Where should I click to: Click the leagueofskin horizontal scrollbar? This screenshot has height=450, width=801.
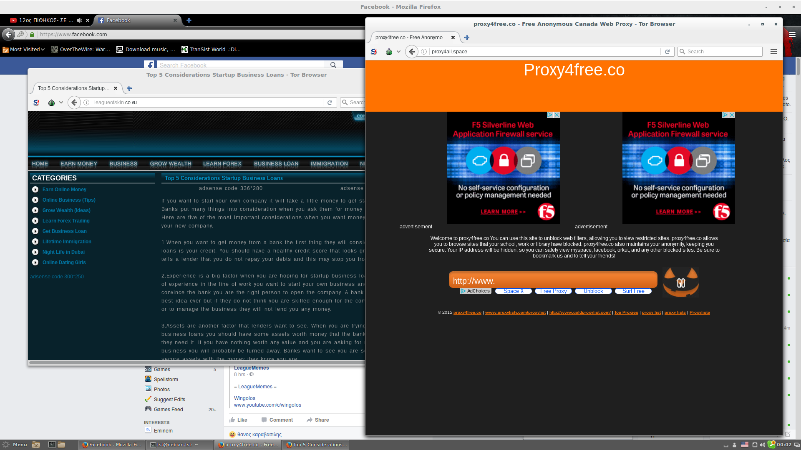[196, 363]
